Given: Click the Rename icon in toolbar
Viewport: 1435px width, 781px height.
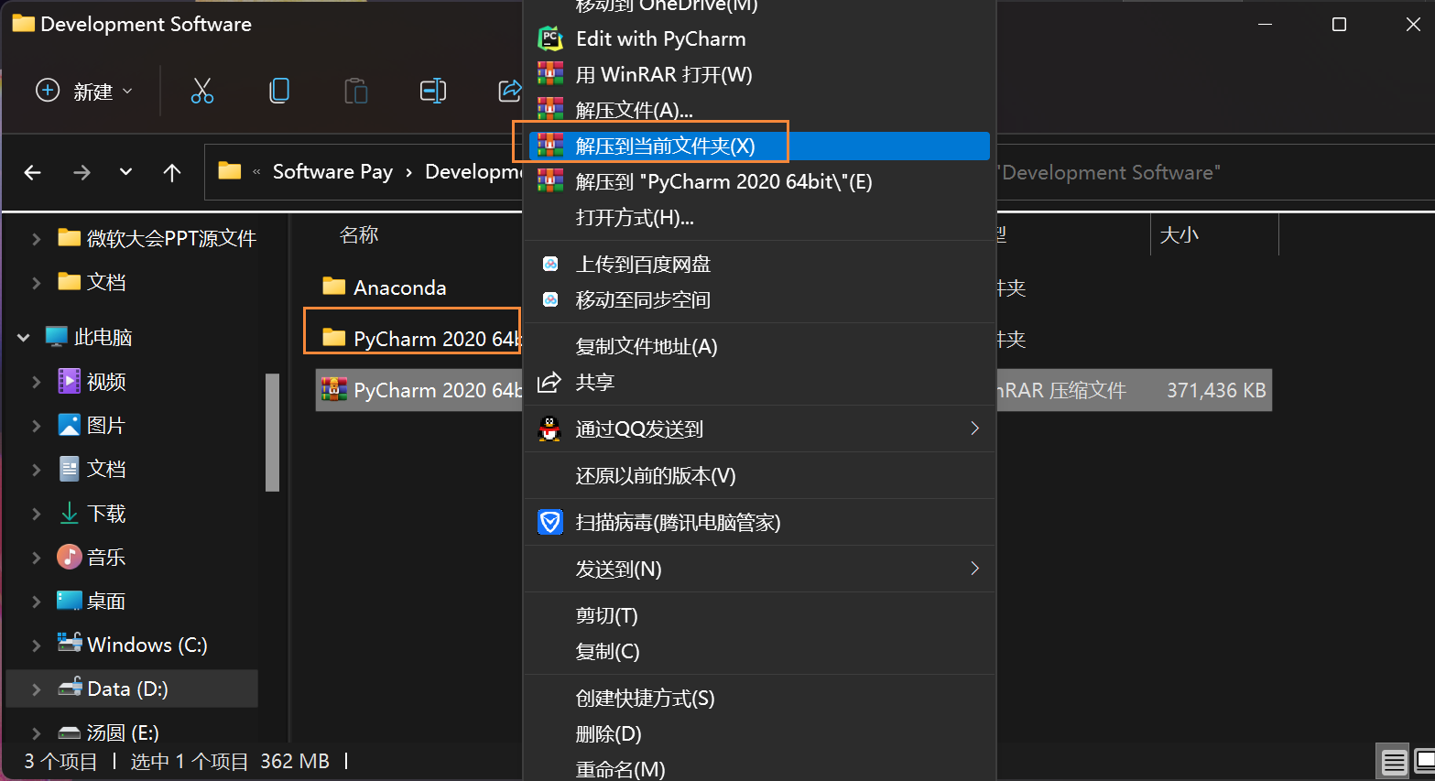Looking at the screenshot, I should (433, 91).
